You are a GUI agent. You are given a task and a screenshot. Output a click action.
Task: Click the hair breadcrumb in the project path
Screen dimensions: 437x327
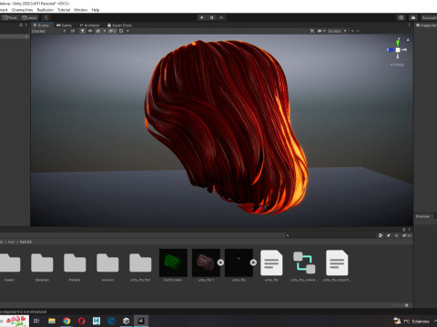coord(11,242)
